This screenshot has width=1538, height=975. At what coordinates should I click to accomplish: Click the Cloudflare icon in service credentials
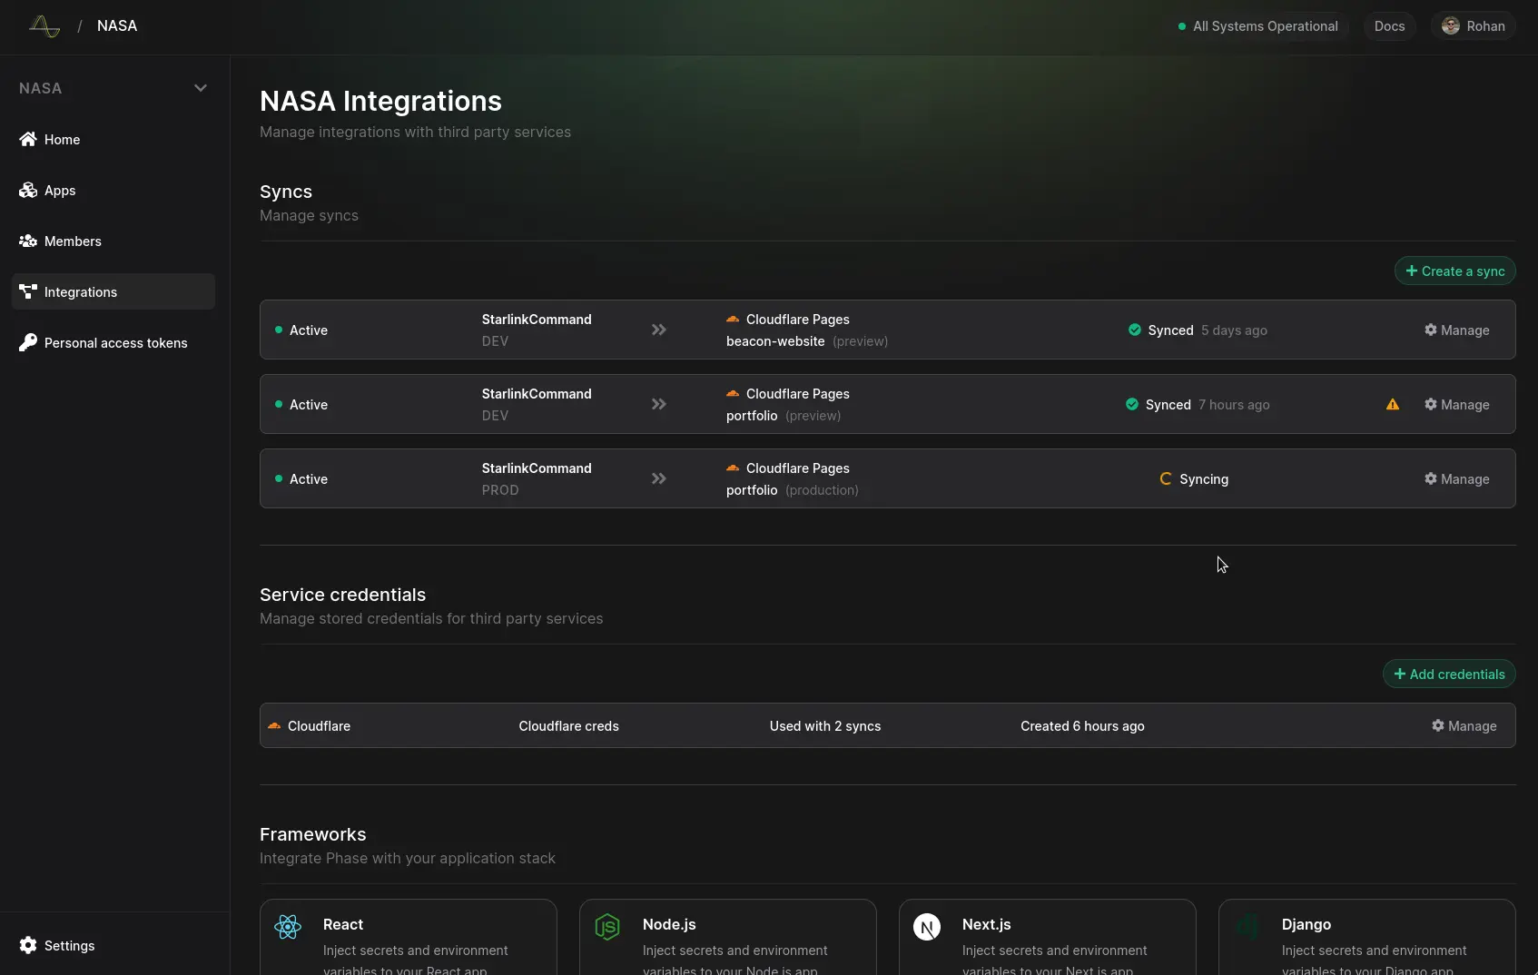(274, 726)
